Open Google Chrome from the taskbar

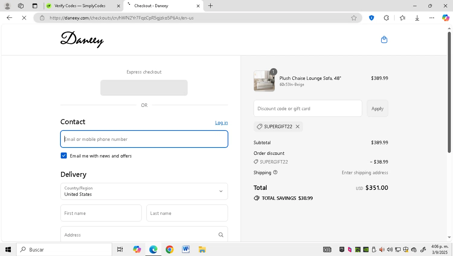pos(169,250)
